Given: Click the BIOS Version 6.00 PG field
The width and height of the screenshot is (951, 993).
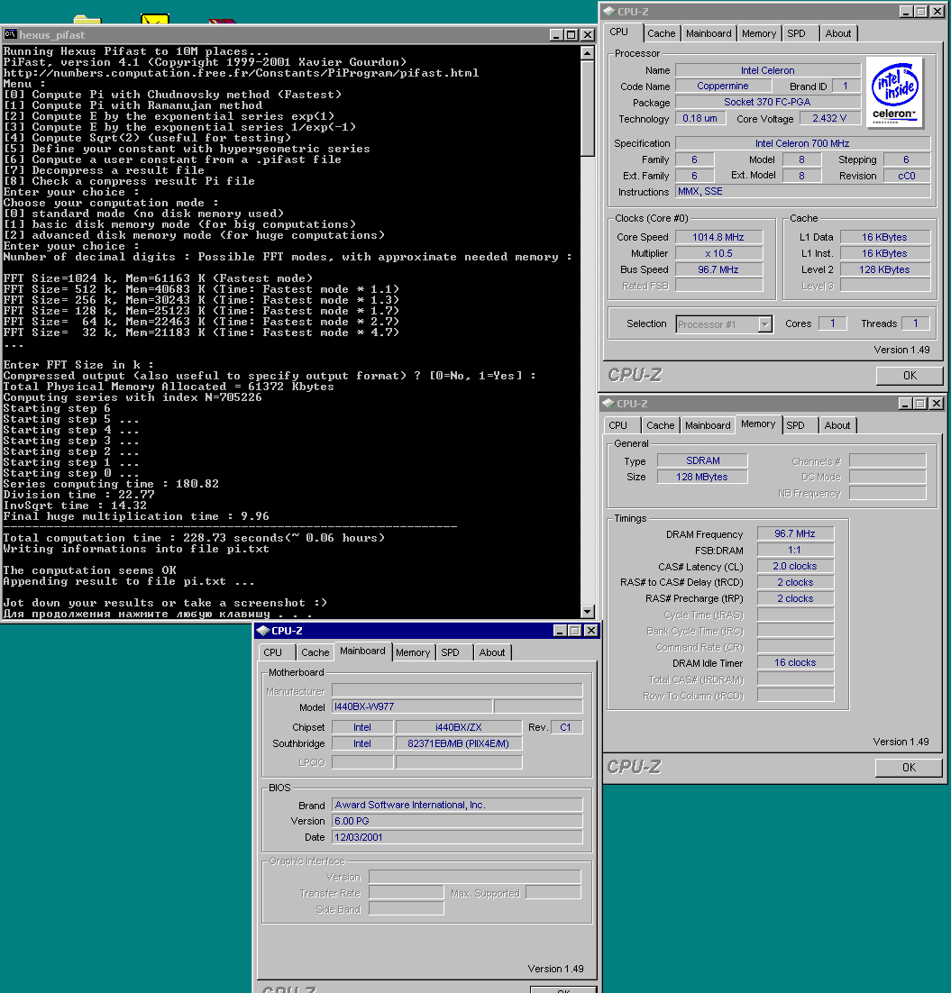Looking at the screenshot, I should (x=457, y=821).
